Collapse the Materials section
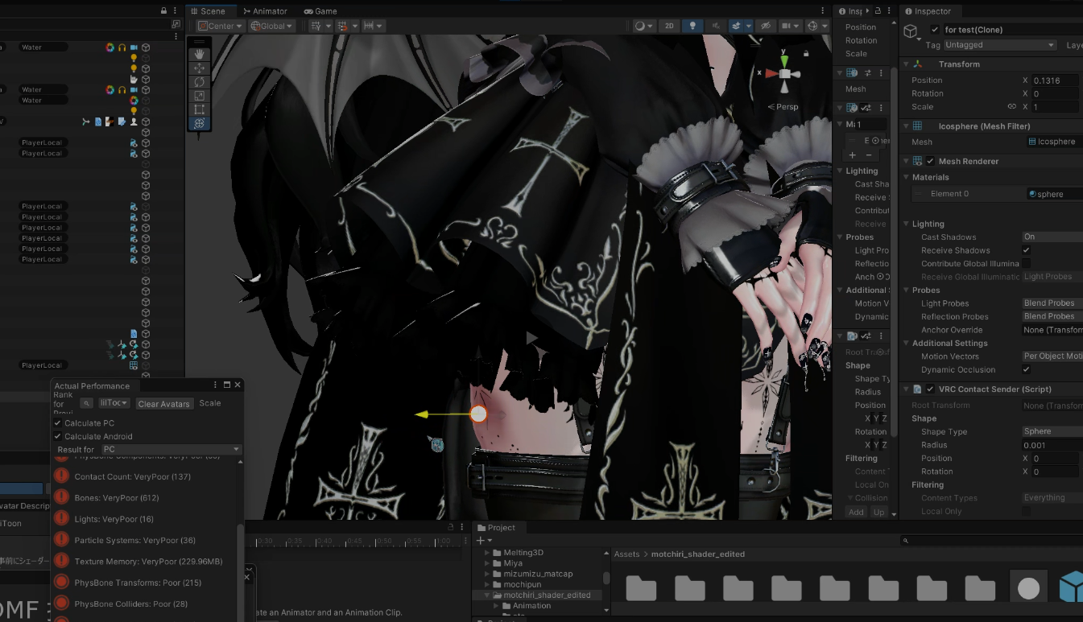The height and width of the screenshot is (622, 1083). pos(906,177)
